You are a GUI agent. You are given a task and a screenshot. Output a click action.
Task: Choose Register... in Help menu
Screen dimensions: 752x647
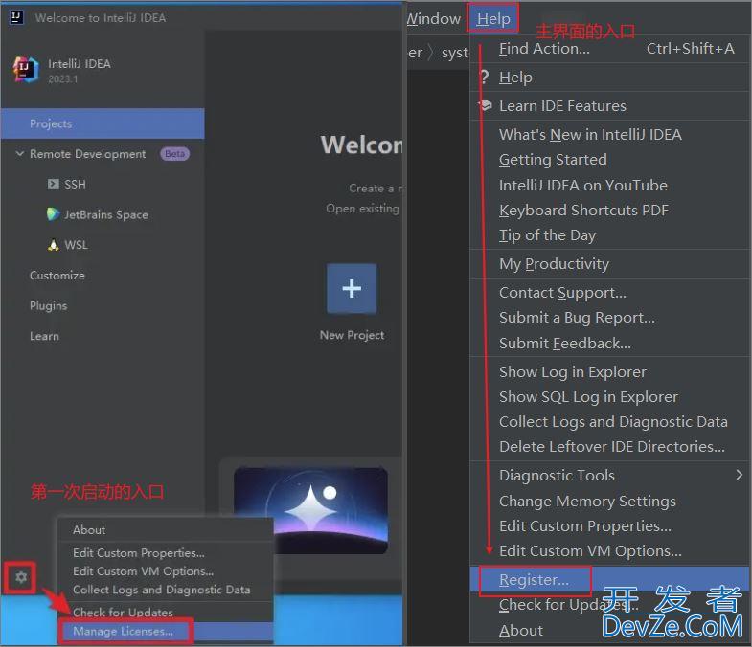coord(609,579)
